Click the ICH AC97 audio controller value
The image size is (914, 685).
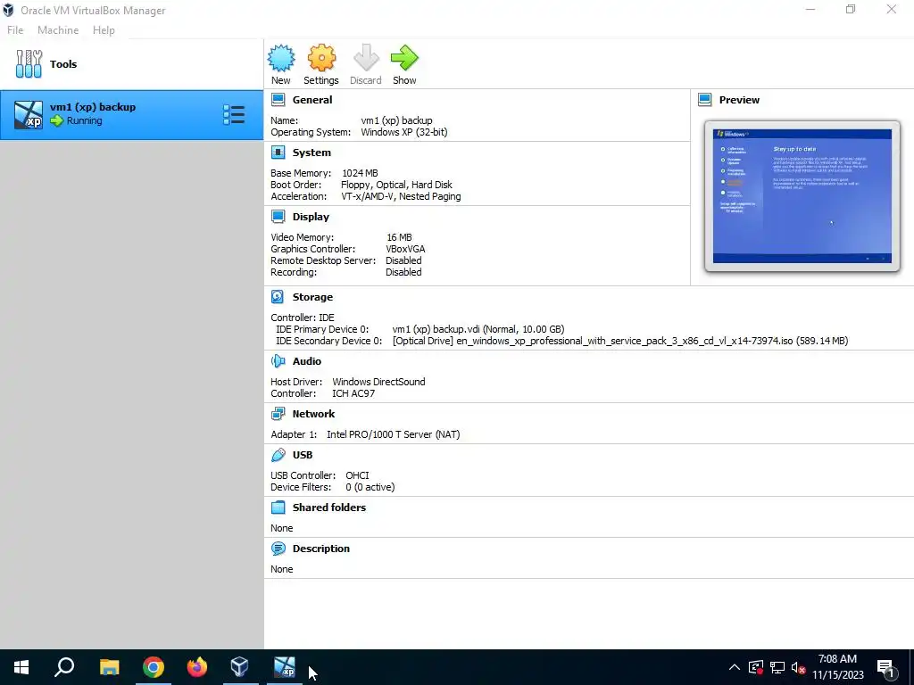tap(353, 393)
